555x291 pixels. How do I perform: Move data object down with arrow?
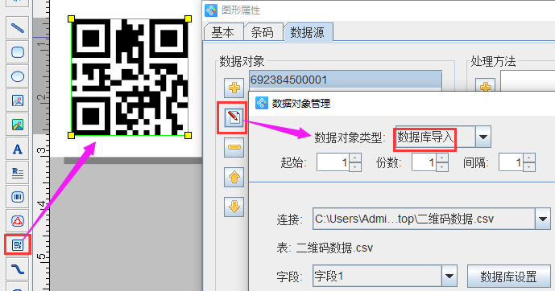tap(234, 207)
